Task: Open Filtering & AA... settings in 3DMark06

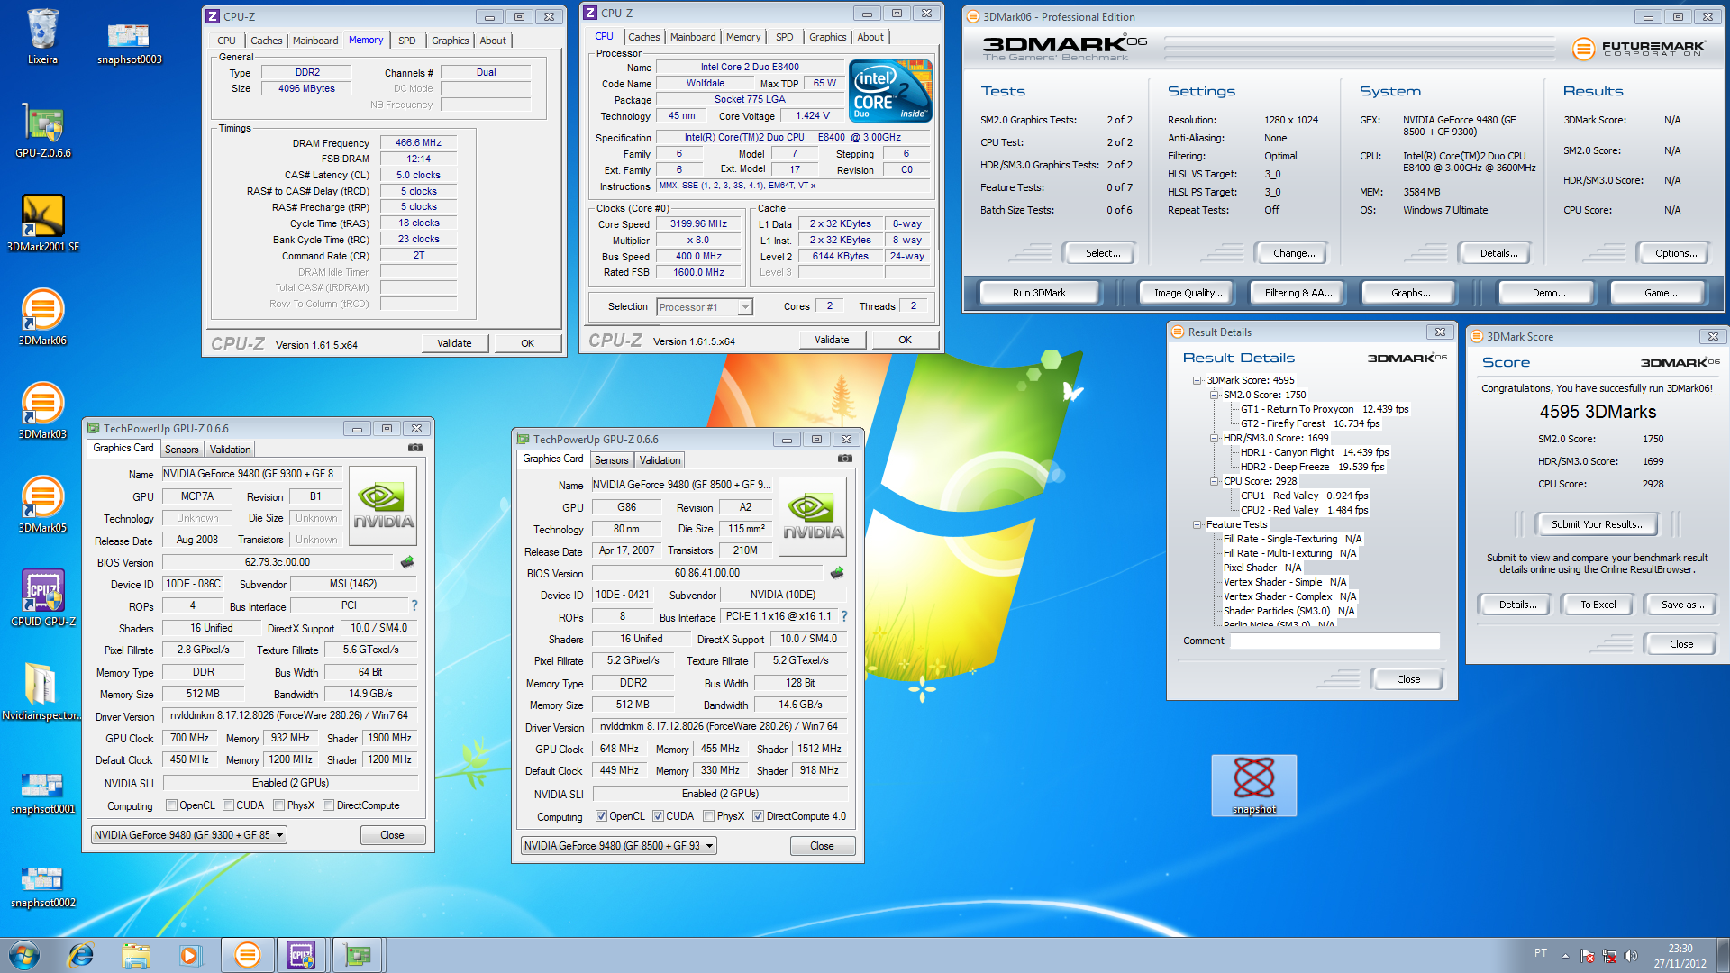Action: (x=1297, y=293)
